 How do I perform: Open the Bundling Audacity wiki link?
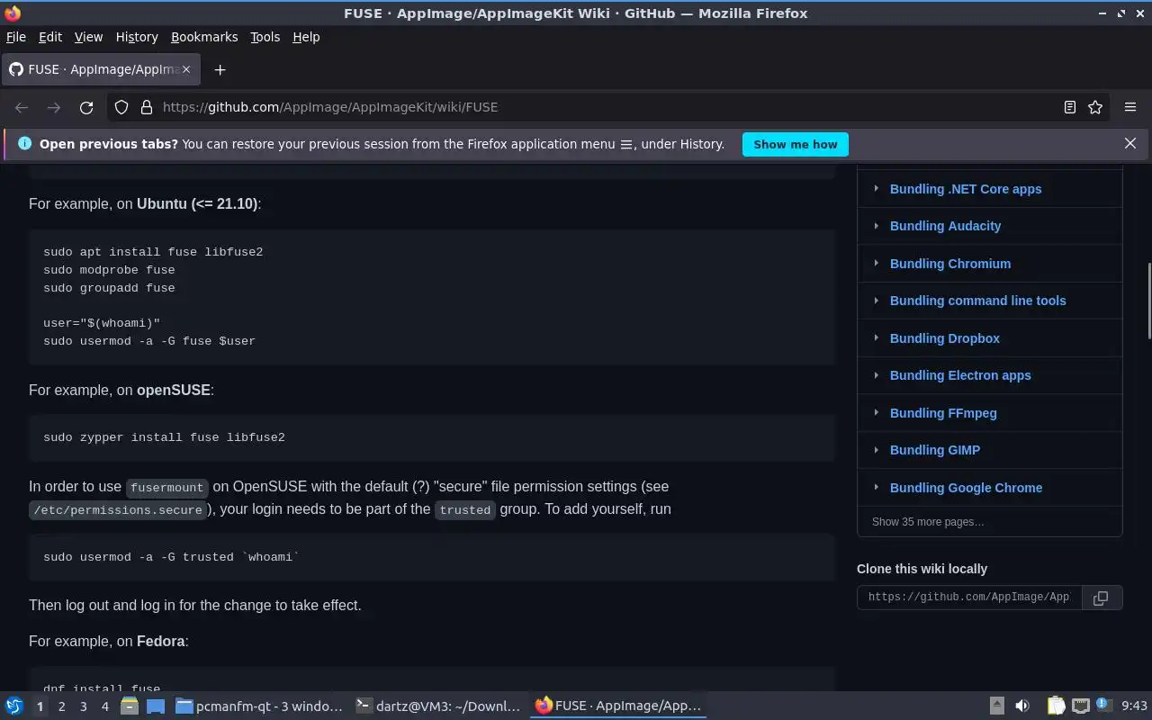945,226
